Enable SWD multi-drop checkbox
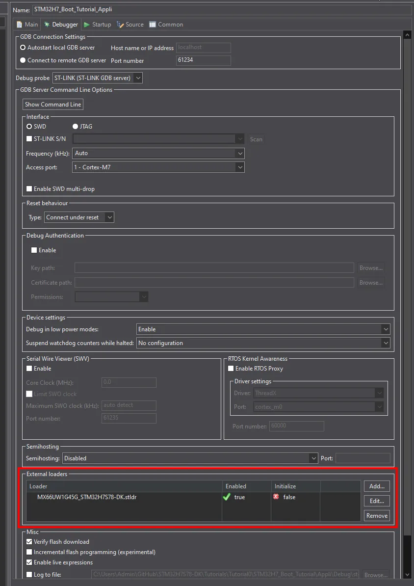The image size is (414, 586). point(29,189)
